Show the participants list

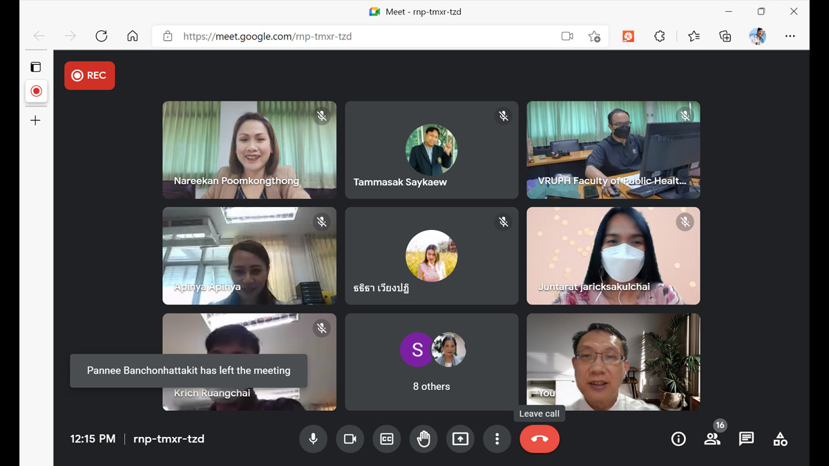click(x=712, y=439)
